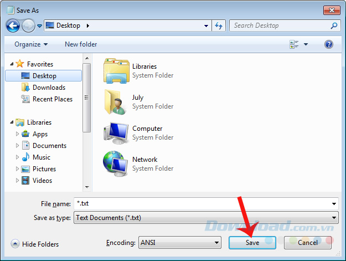Click the navigation pane scroll down arrow
This screenshot has width=346, height=261.
point(87,187)
